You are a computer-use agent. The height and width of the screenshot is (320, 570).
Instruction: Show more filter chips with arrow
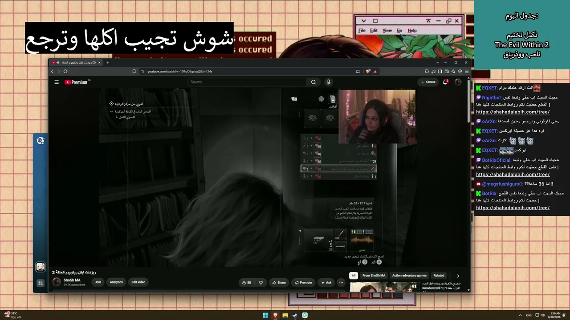pos(458,276)
